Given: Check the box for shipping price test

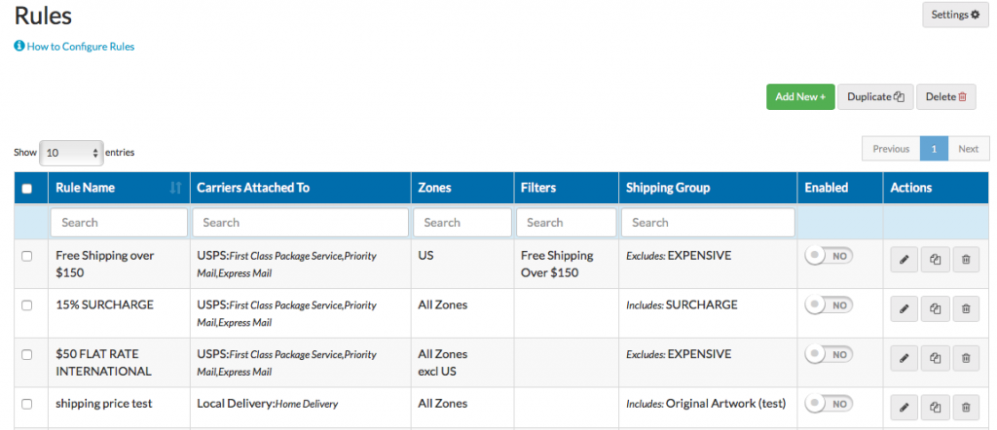Looking at the screenshot, I should pos(27,404).
